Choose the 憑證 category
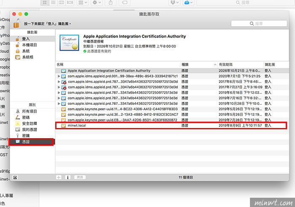The width and height of the screenshot is (295, 207). pyautogui.click(x=32, y=142)
